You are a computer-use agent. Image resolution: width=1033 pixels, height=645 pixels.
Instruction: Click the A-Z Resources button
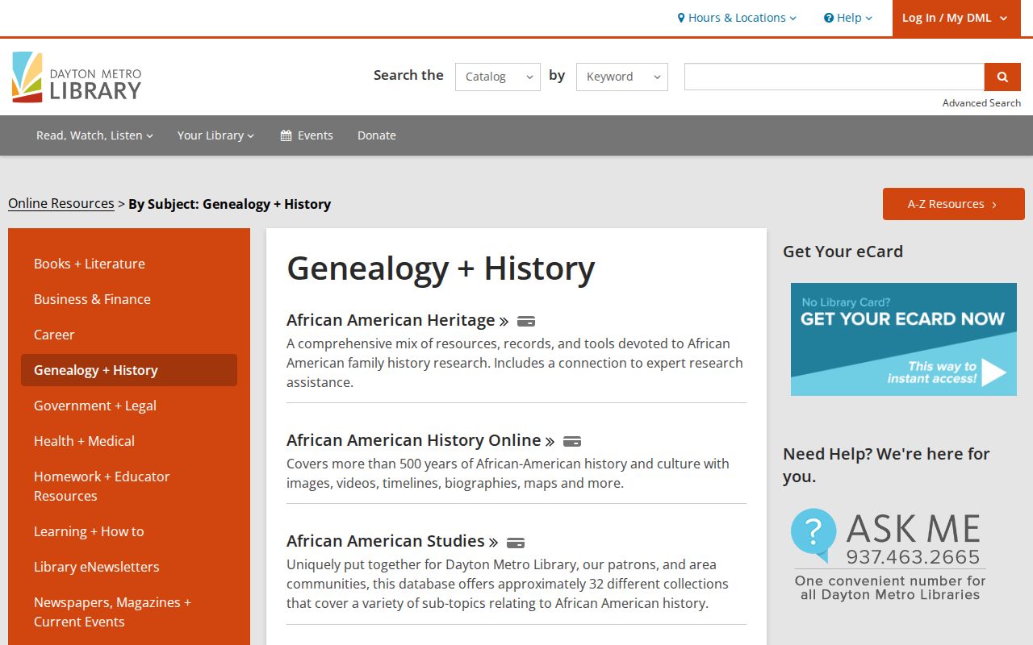point(954,204)
